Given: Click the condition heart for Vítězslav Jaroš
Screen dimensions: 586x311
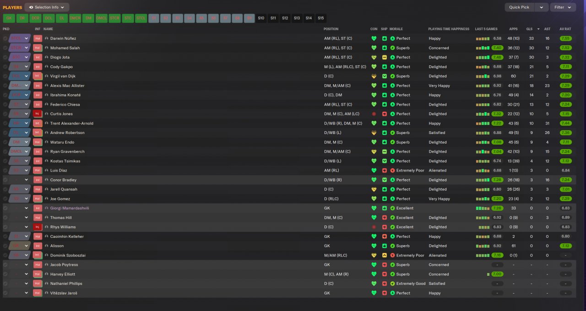Looking at the screenshot, I should (x=374, y=293).
